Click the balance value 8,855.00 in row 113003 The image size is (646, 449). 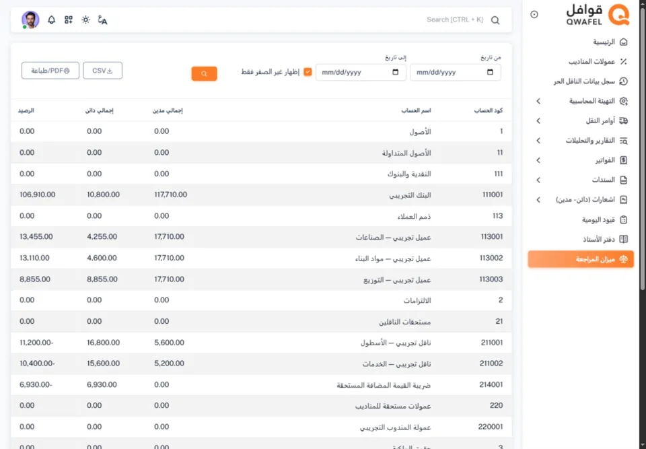(35, 279)
